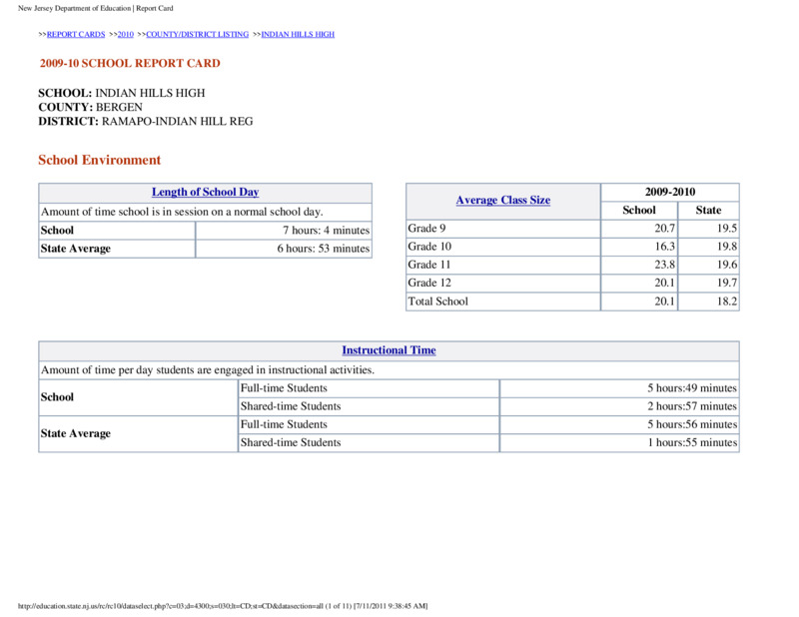This screenshot has width=799, height=617.
Task: Open the Length of School Day link
Action: point(206,192)
